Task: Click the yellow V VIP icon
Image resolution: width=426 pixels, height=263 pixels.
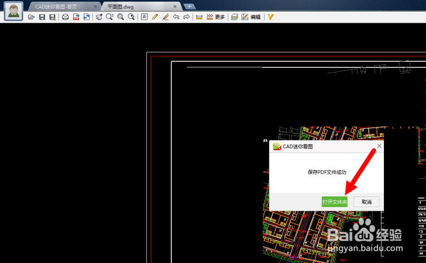Action: coord(271,17)
